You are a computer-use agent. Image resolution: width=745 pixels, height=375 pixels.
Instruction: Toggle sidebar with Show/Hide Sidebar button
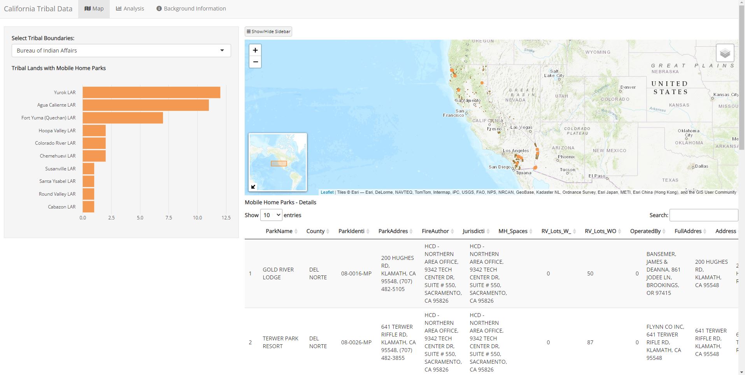pyautogui.click(x=268, y=32)
